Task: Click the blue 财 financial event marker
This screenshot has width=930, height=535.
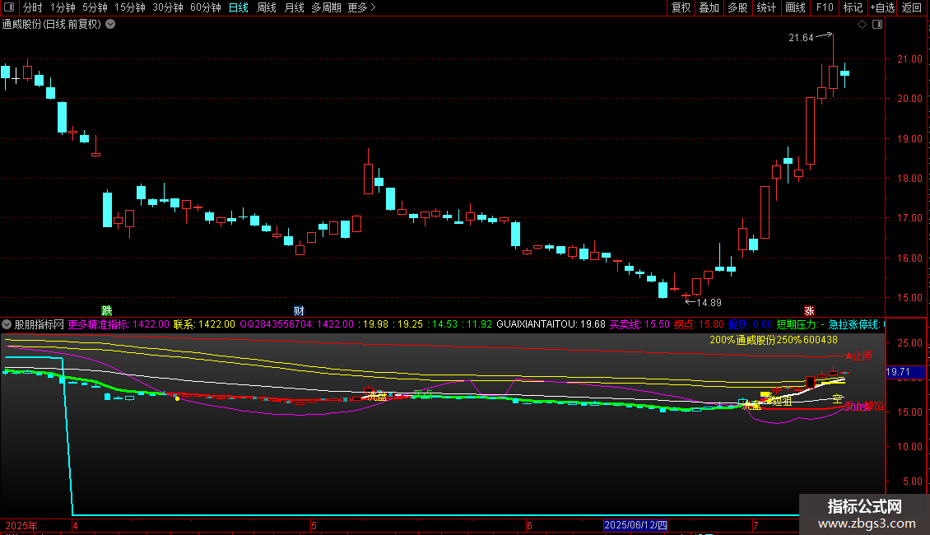Action: tap(299, 311)
